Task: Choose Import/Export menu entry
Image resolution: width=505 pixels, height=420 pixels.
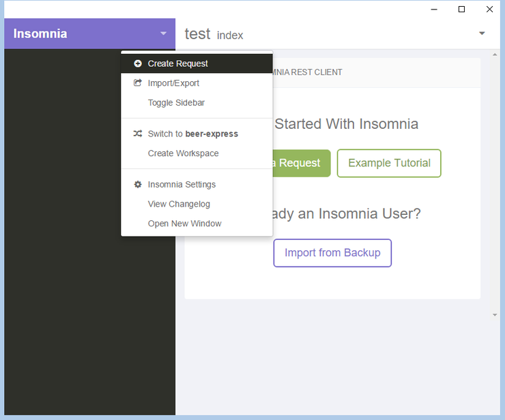Action: [x=197, y=83]
